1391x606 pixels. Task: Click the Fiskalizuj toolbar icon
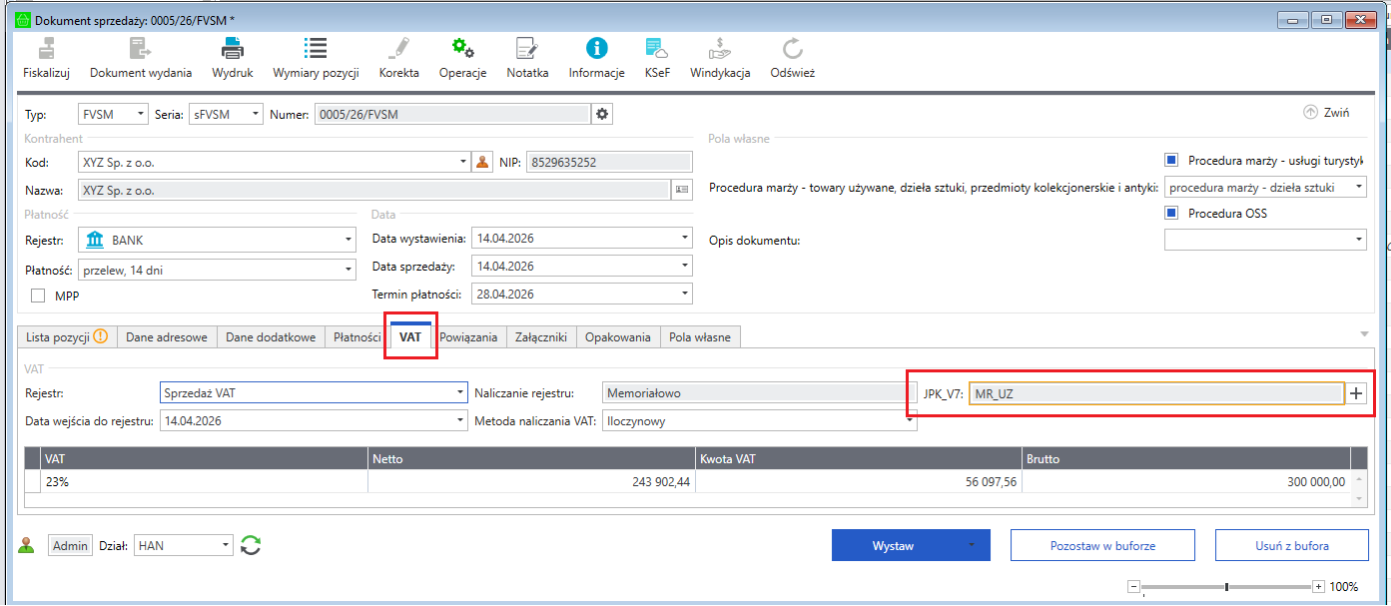[x=46, y=49]
